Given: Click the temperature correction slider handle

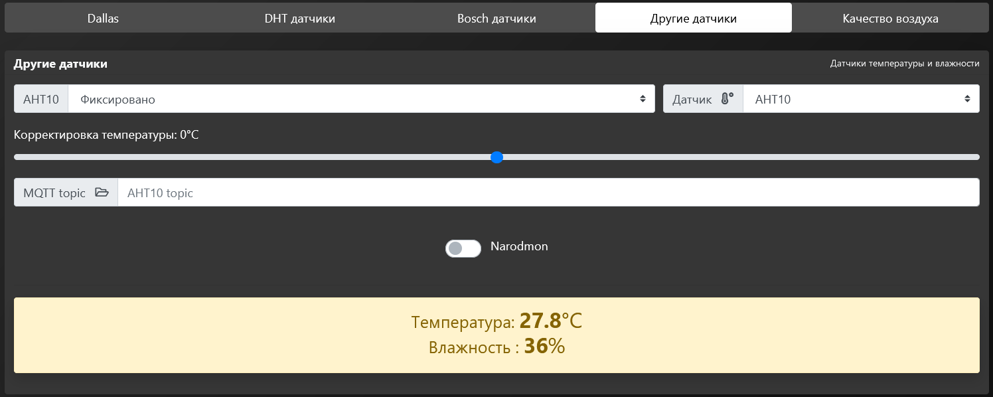Looking at the screenshot, I should [497, 157].
